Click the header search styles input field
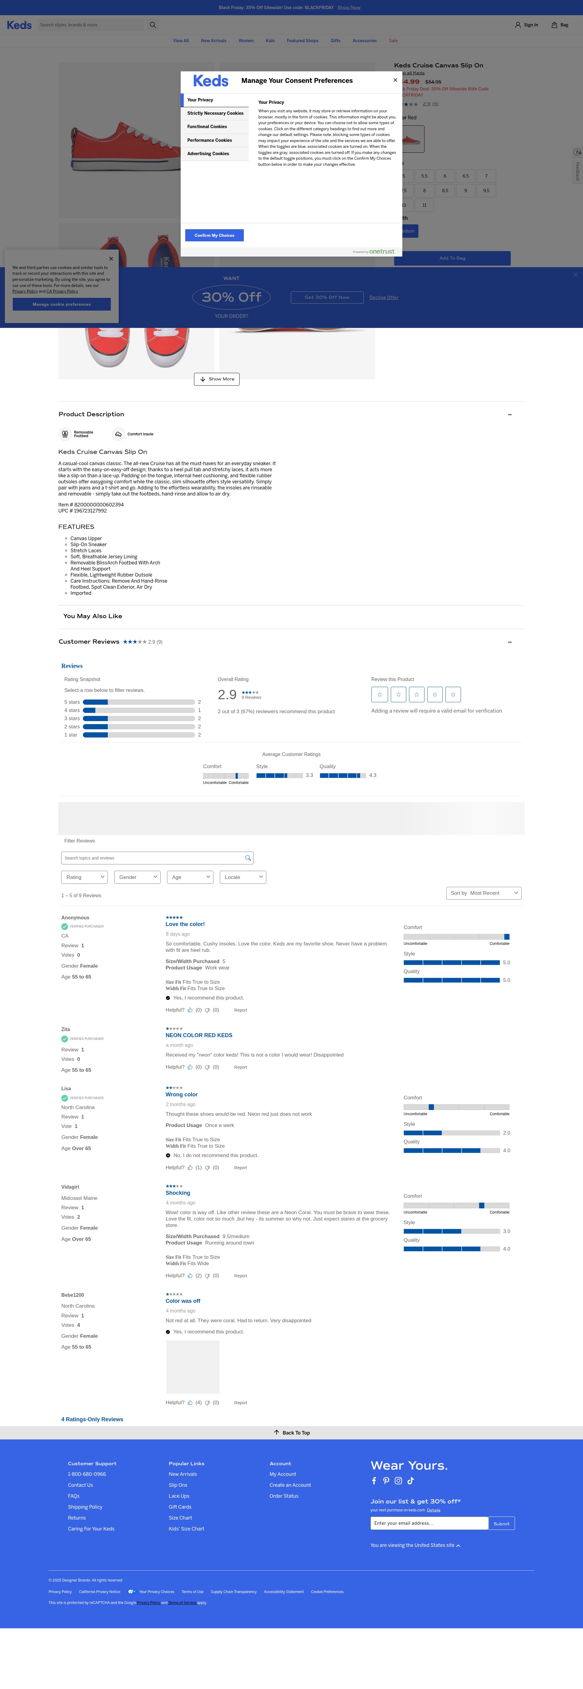The height and width of the screenshot is (1689, 583). pos(91,25)
